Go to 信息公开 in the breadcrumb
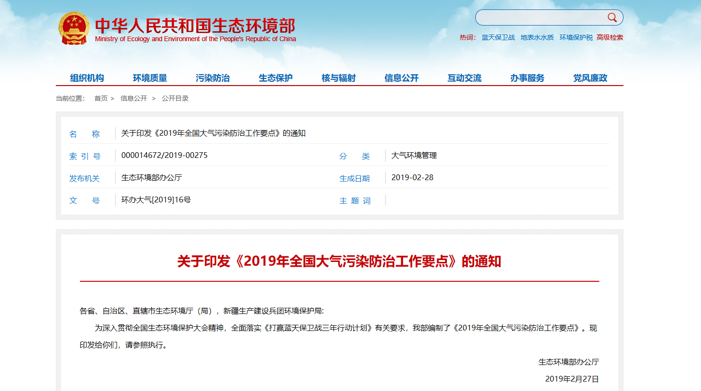 pyautogui.click(x=134, y=98)
